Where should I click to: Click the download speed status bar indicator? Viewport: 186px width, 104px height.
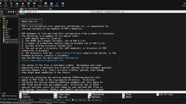pyautogui.click(x=67, y=100)
